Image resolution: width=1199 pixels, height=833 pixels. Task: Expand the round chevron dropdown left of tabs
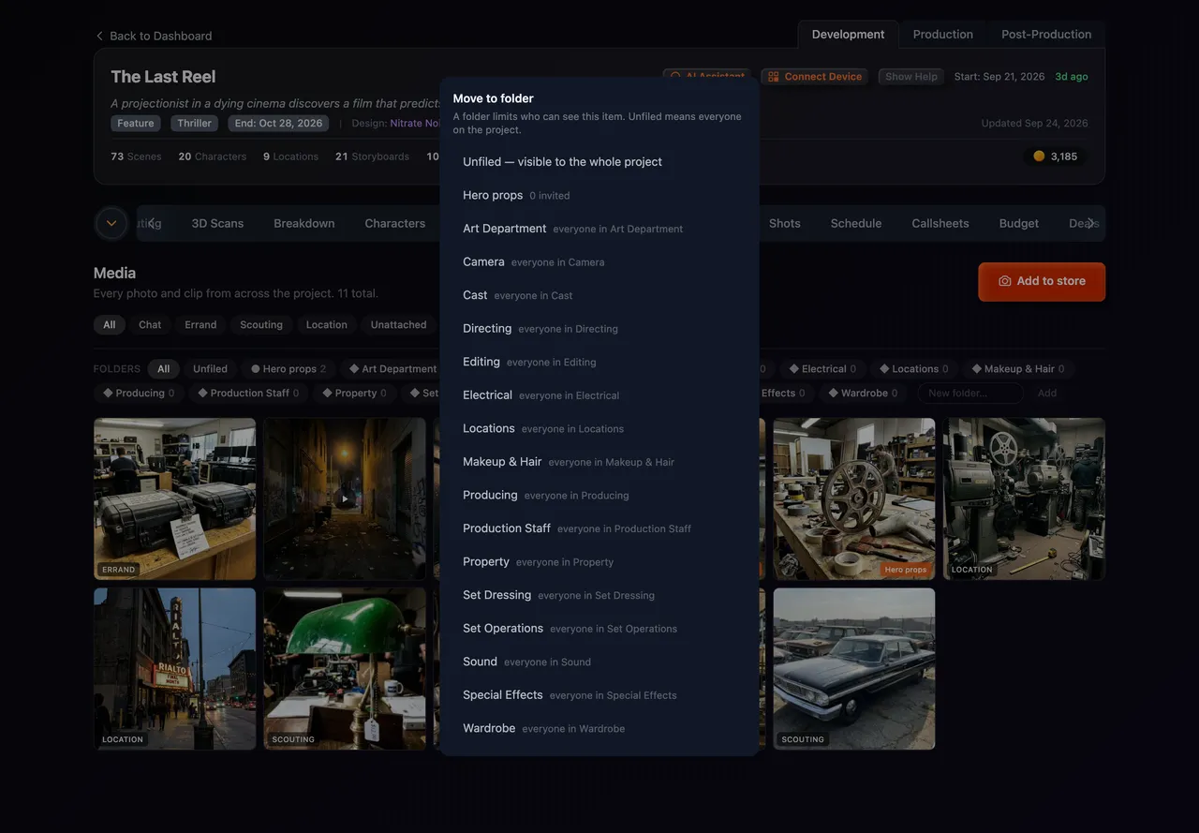click(x=111, y=223)
